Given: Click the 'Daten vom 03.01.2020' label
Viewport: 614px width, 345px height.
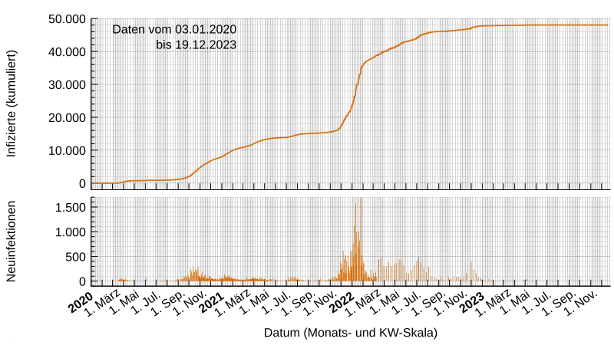Looking at the screenshot, I should [x=174, y=29].
